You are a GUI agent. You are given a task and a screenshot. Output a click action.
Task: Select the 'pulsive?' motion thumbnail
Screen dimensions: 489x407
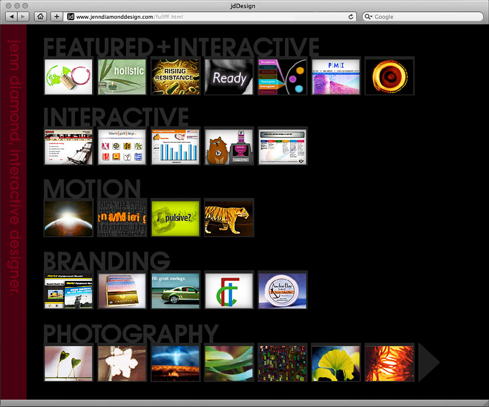(175, 218)
